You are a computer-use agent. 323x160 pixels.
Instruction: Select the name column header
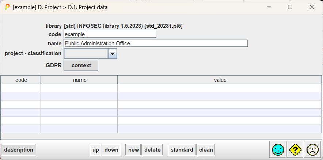(x=79, y=80)
